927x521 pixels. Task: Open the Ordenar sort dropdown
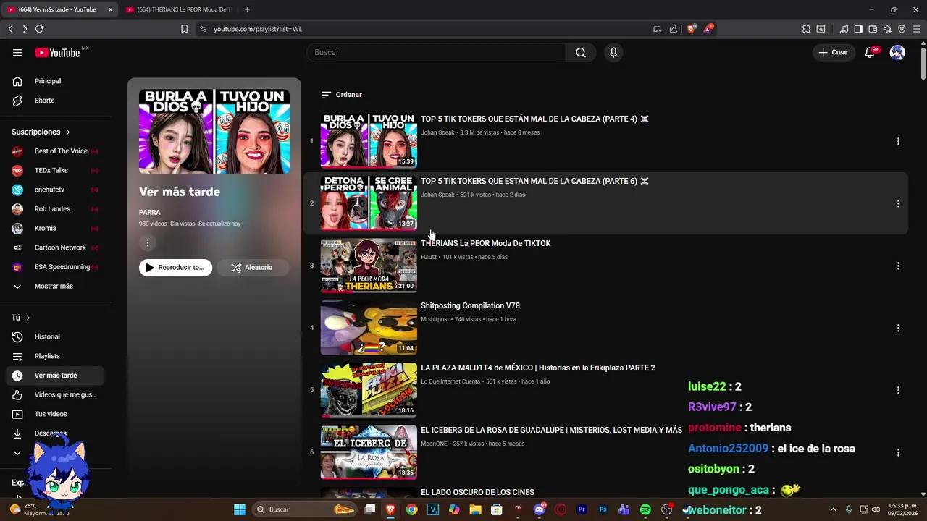tap(341, 95)
